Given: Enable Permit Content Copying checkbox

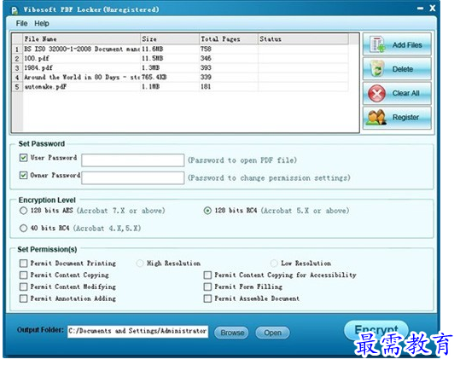Looking at the screenshot, I should (x=24, y=275).
